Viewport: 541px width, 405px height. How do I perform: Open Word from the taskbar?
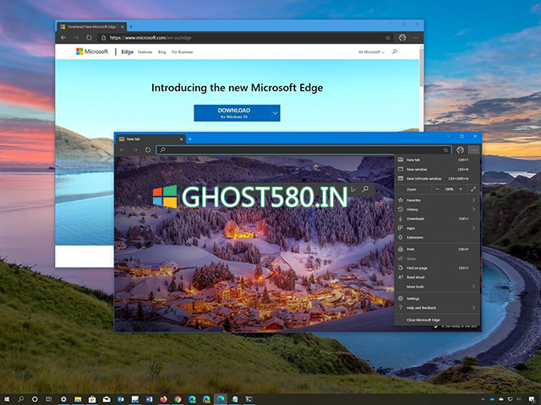tap(149, 399)
